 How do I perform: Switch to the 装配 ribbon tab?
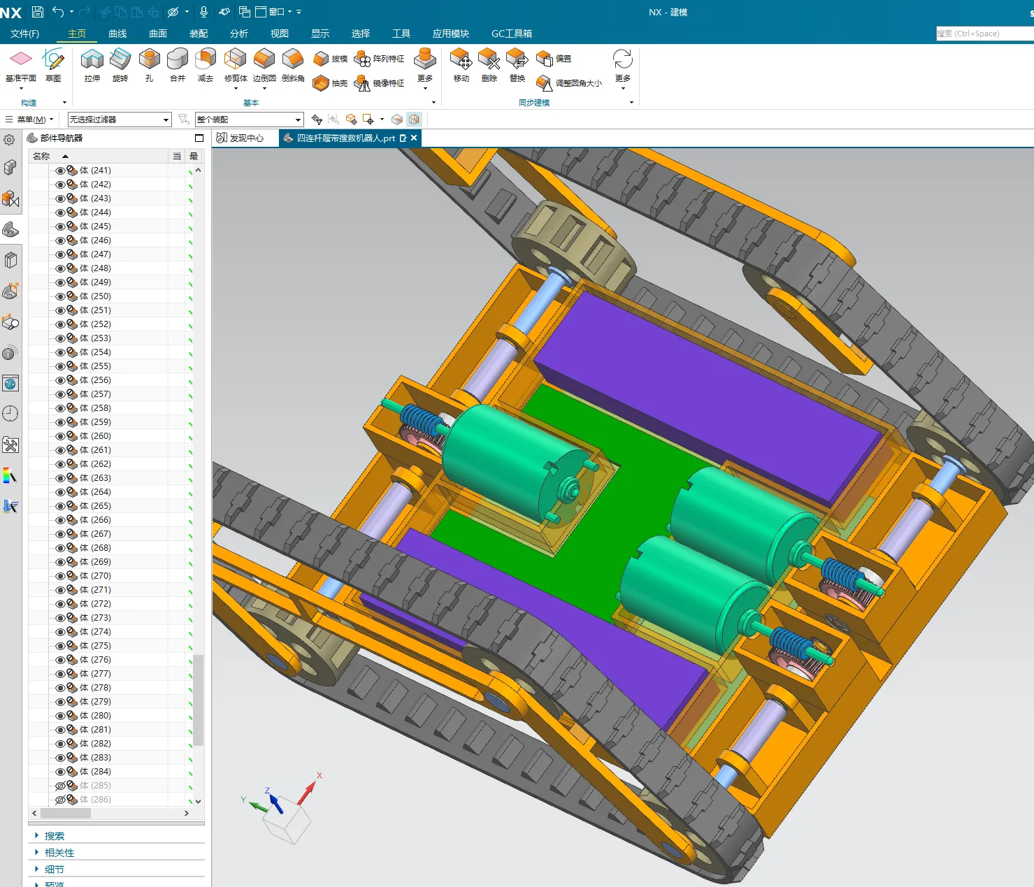pos(199,34)
